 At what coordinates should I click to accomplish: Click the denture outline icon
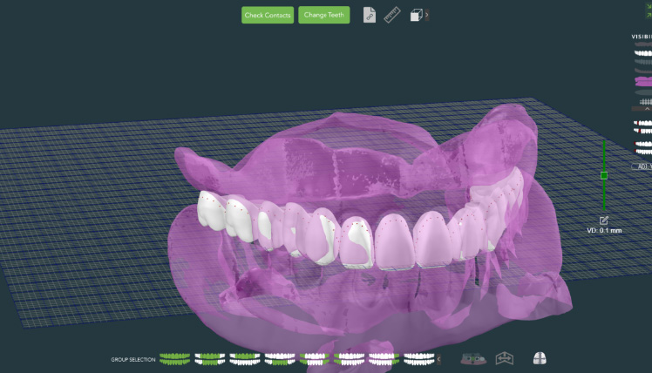click(505, 358)
